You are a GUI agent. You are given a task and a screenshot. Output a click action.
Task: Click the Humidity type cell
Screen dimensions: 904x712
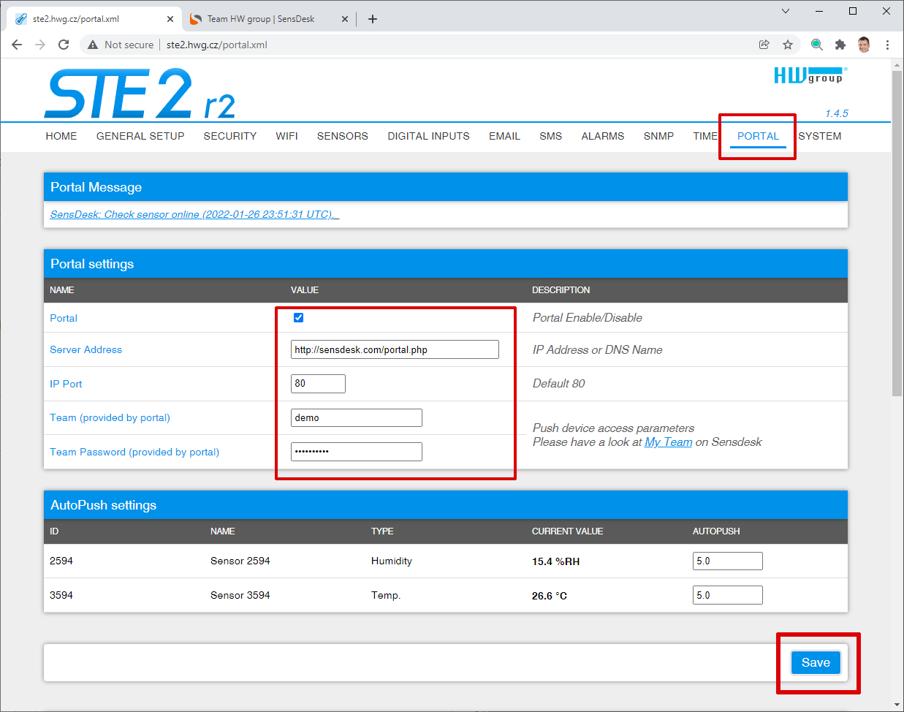[392, 561]
